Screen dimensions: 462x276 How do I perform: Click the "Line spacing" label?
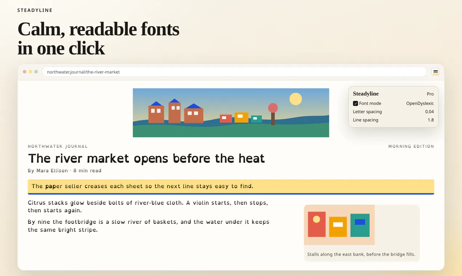(366, 120)
